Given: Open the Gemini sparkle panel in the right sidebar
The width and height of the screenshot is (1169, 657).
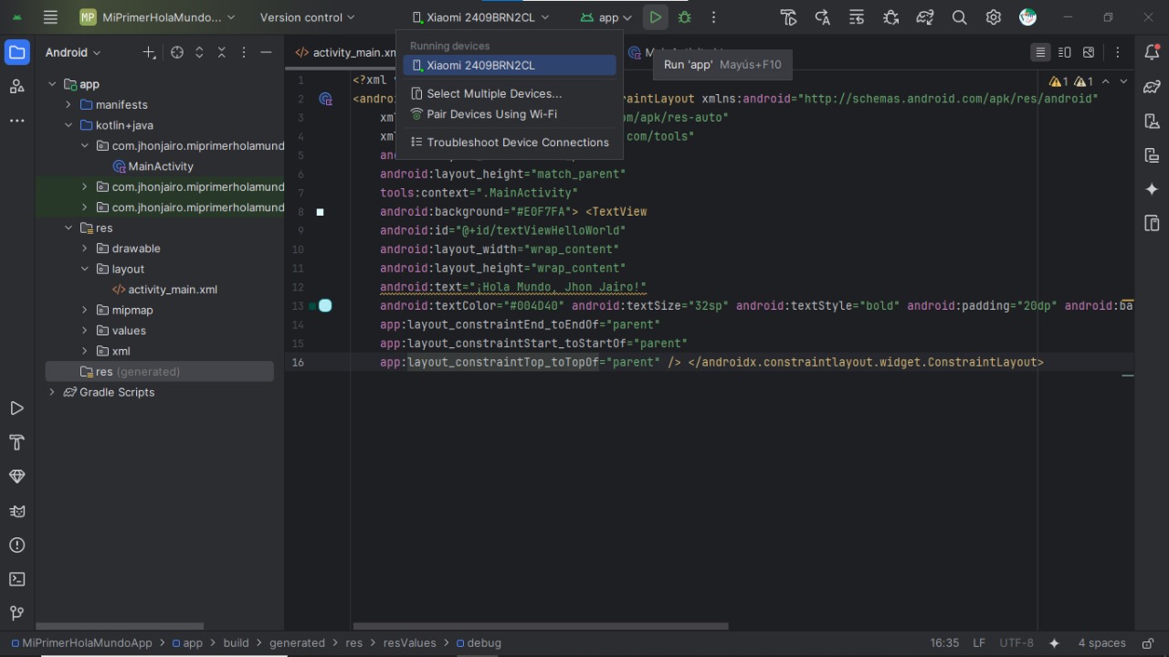Looking at the screenshot, I should pos(1152,189).
